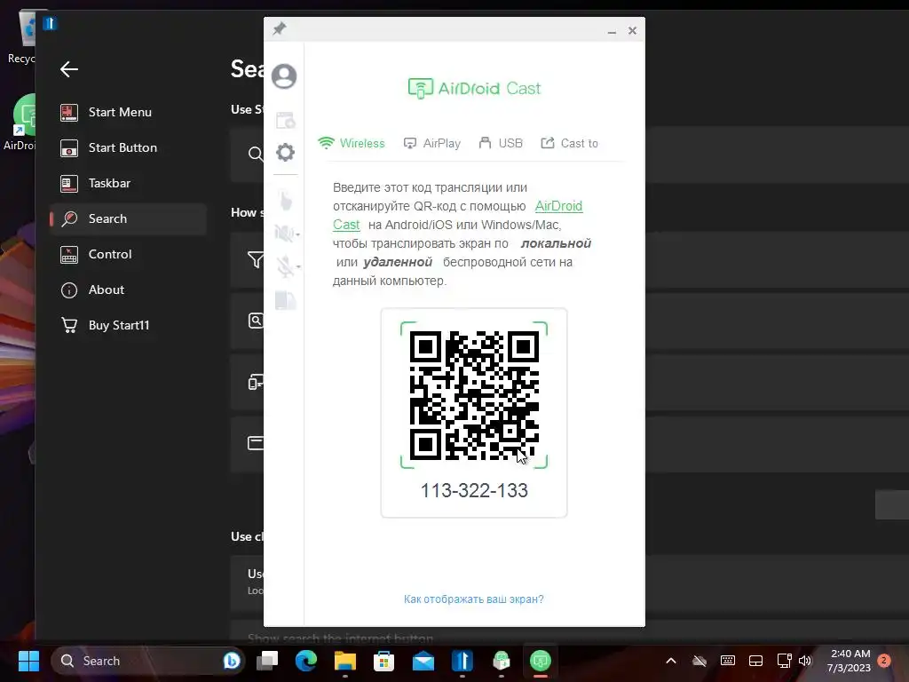Toggle the muted microphone sidebar icon
Viewport: 909px width, 682px height.
coord(284,266)
